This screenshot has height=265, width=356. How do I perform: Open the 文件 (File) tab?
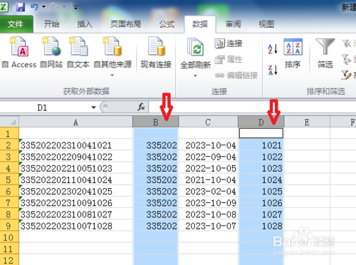coord(16,24)
